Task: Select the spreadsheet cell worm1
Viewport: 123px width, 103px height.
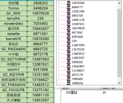Action: click(x=13, y=69)
